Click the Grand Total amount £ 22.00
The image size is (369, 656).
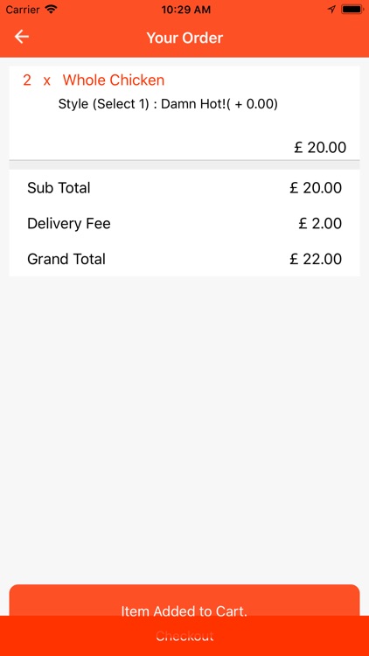(316, 259)
